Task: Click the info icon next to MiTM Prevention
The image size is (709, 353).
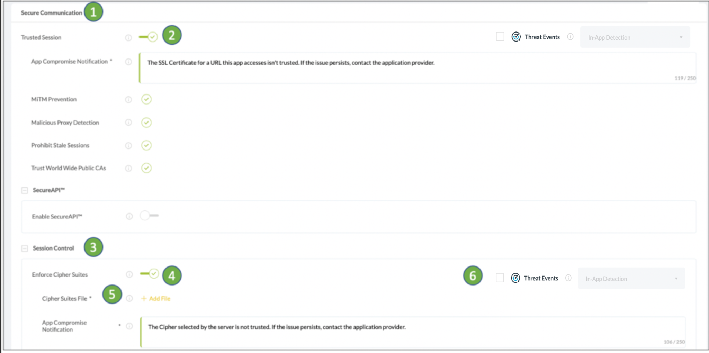Action: point(128,100)
